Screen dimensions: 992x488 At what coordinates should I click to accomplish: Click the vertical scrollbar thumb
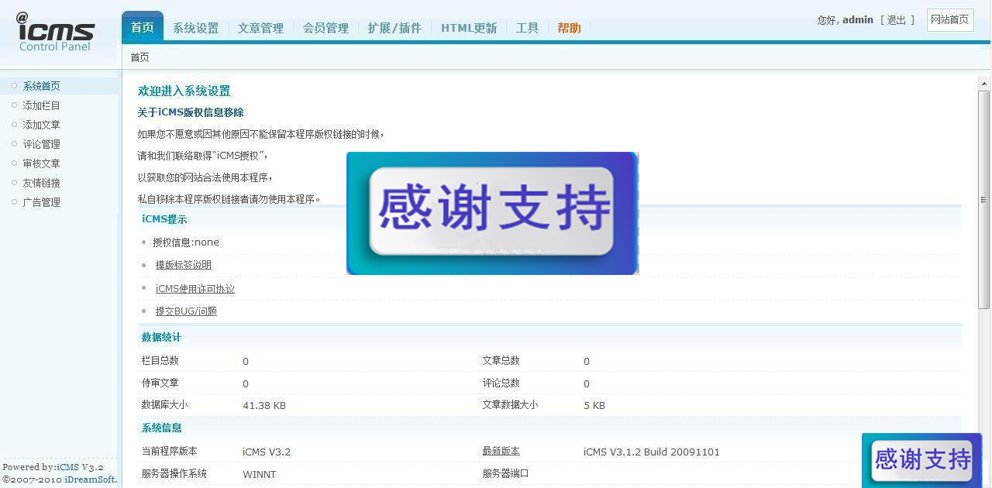click(984, 199)
